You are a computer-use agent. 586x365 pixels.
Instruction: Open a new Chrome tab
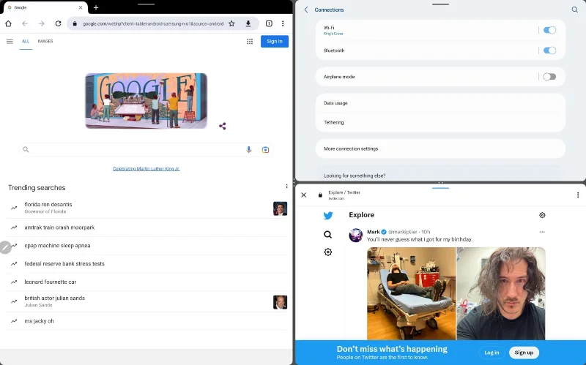click(96, 7)
